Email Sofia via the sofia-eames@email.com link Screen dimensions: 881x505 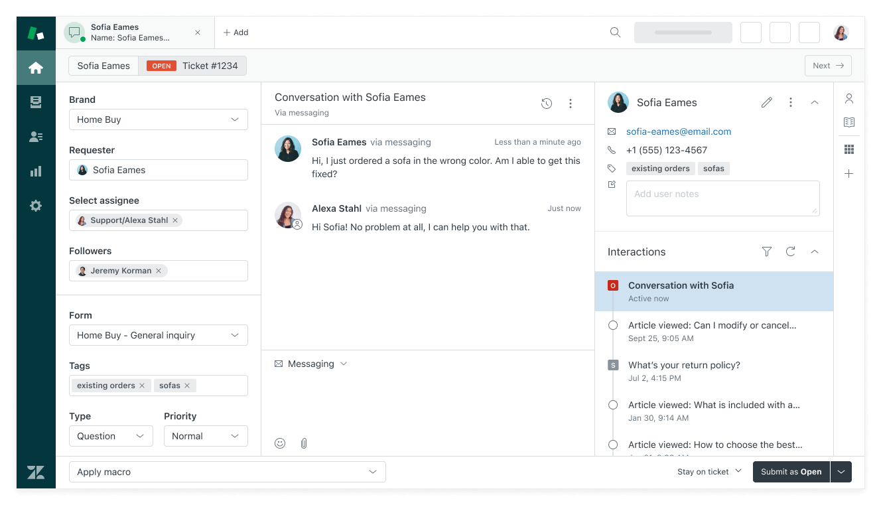[x=678, y=131]
